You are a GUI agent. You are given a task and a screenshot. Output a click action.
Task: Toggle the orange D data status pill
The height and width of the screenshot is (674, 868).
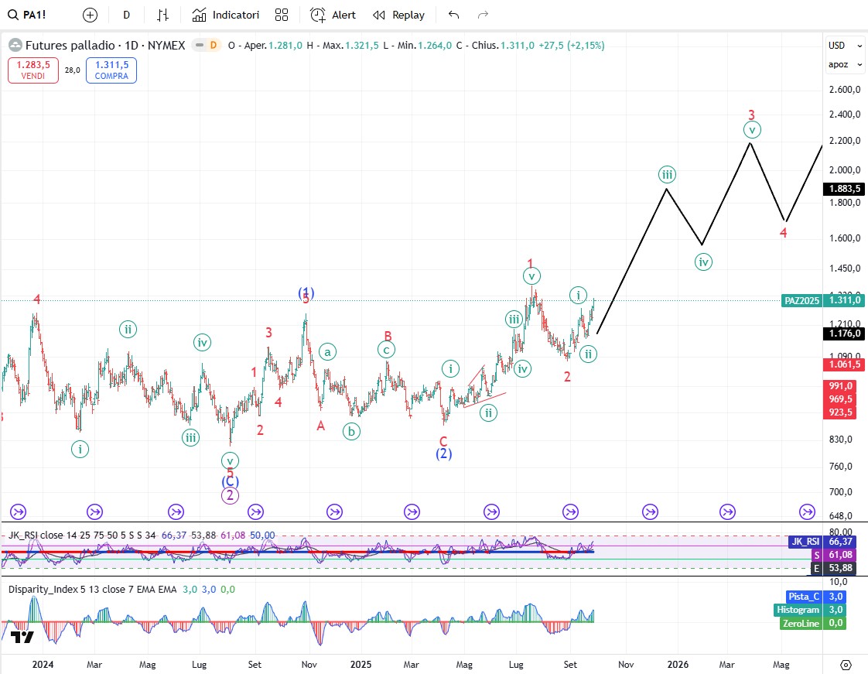click(x=204, y=46)
